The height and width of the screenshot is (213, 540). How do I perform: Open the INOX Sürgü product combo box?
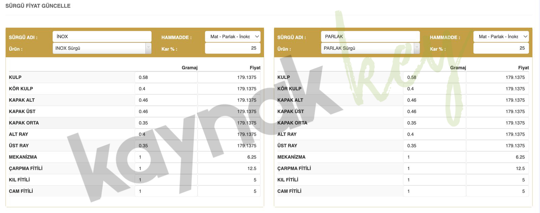click(102, 48)
